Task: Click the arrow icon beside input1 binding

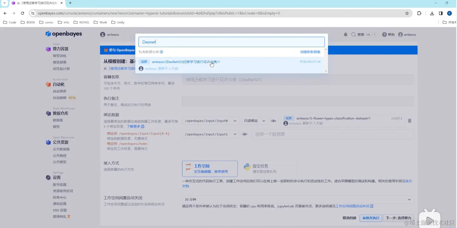Action: tap(245, 134)
